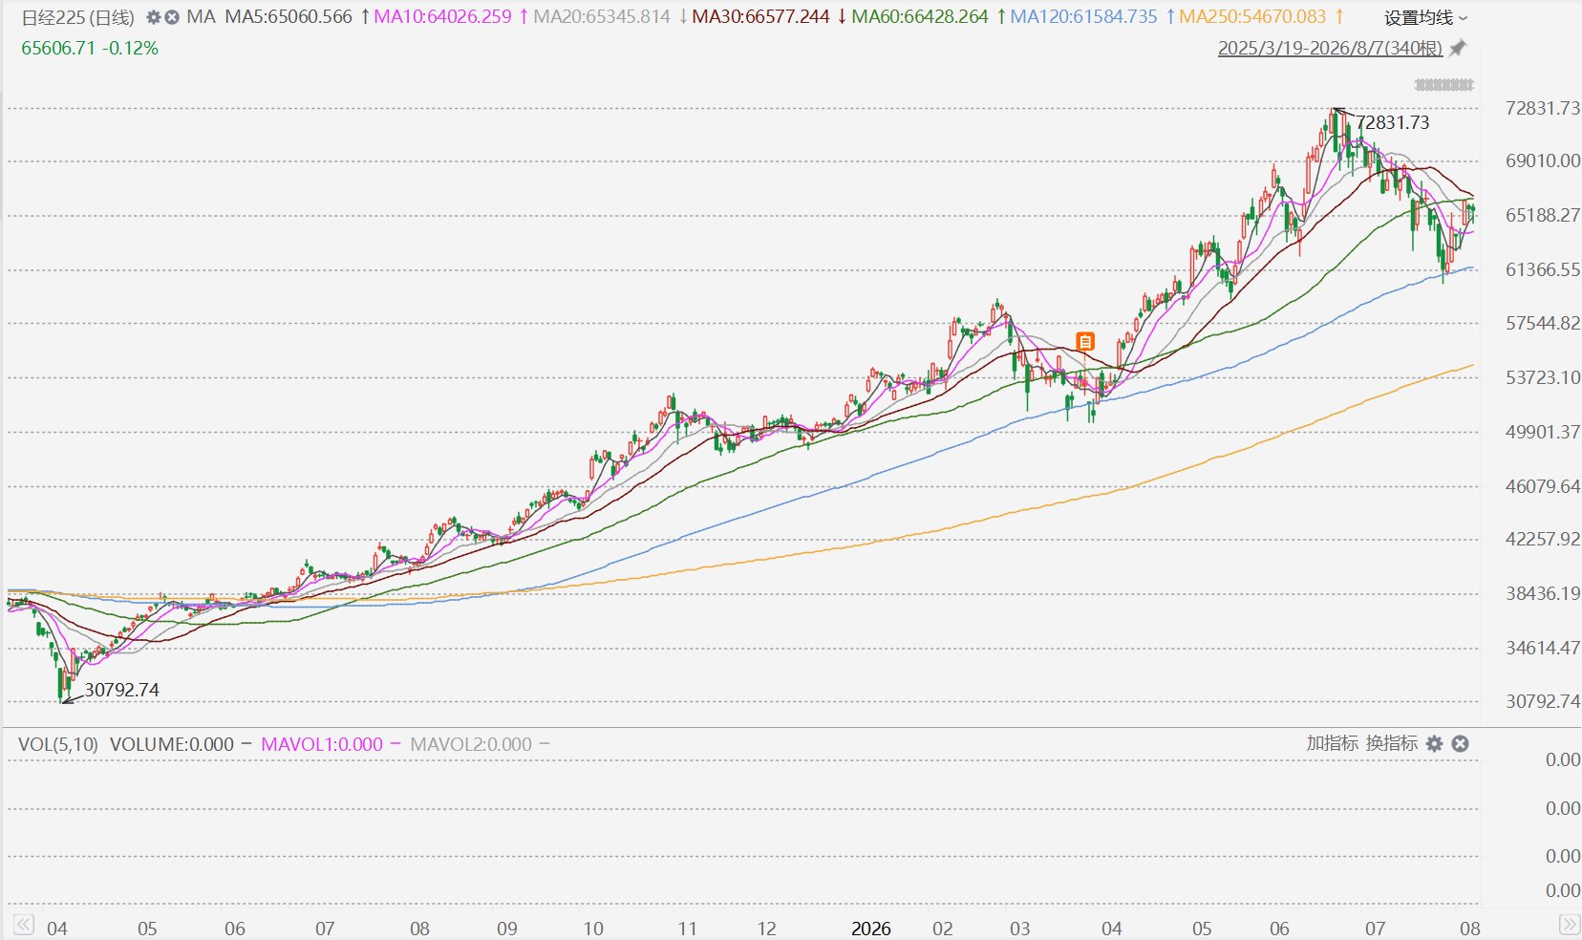Viewport: 1582px width, 940px height.
Task: Click the 57544.82 price axis label
Action: click(1543, 323)
